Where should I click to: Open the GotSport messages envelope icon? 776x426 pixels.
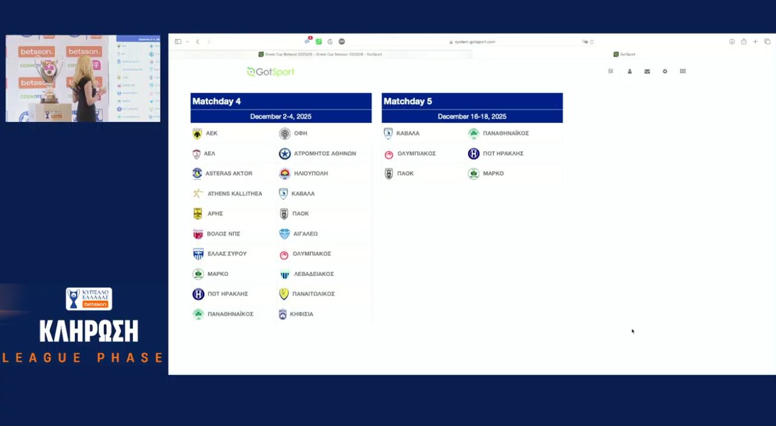coord(647,71)
